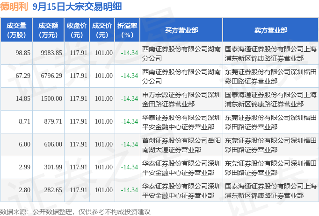The image size is (319, 216).
Task: Click buyer 申万宏源证券深圳金田路证券营业部
Action: coord(181,99)
